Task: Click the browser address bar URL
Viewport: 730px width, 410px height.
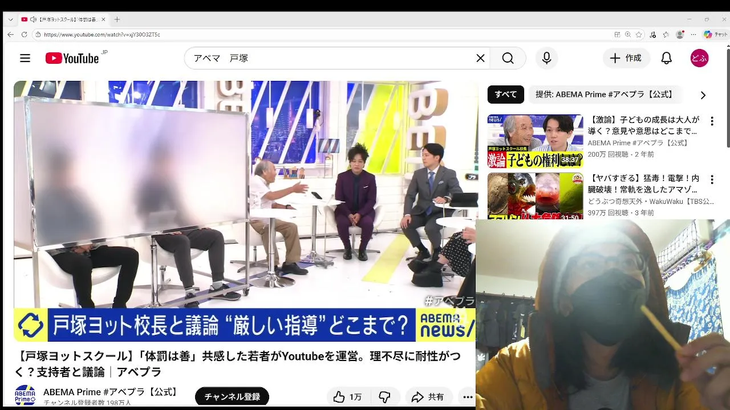Action: [102, 35]
